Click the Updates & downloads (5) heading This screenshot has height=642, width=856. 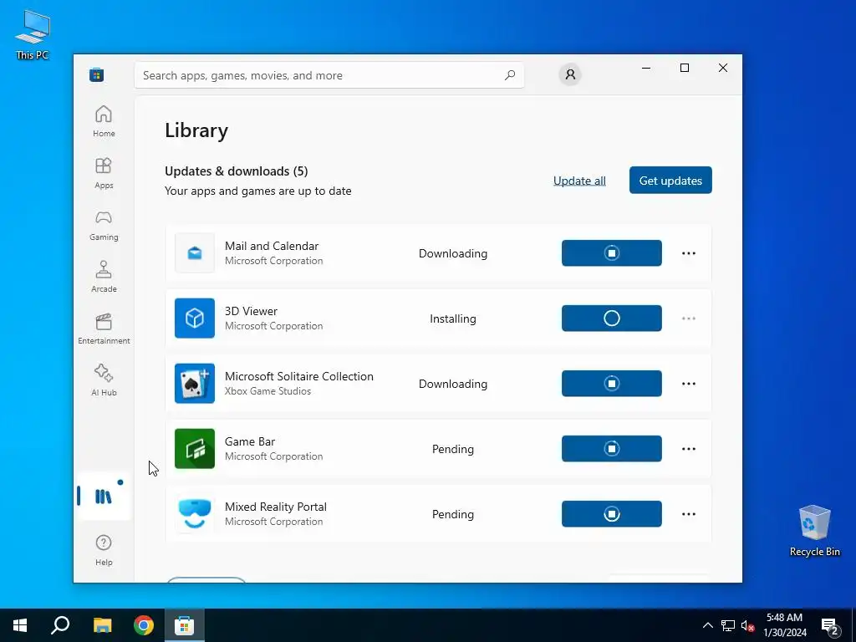coord(237,171)
